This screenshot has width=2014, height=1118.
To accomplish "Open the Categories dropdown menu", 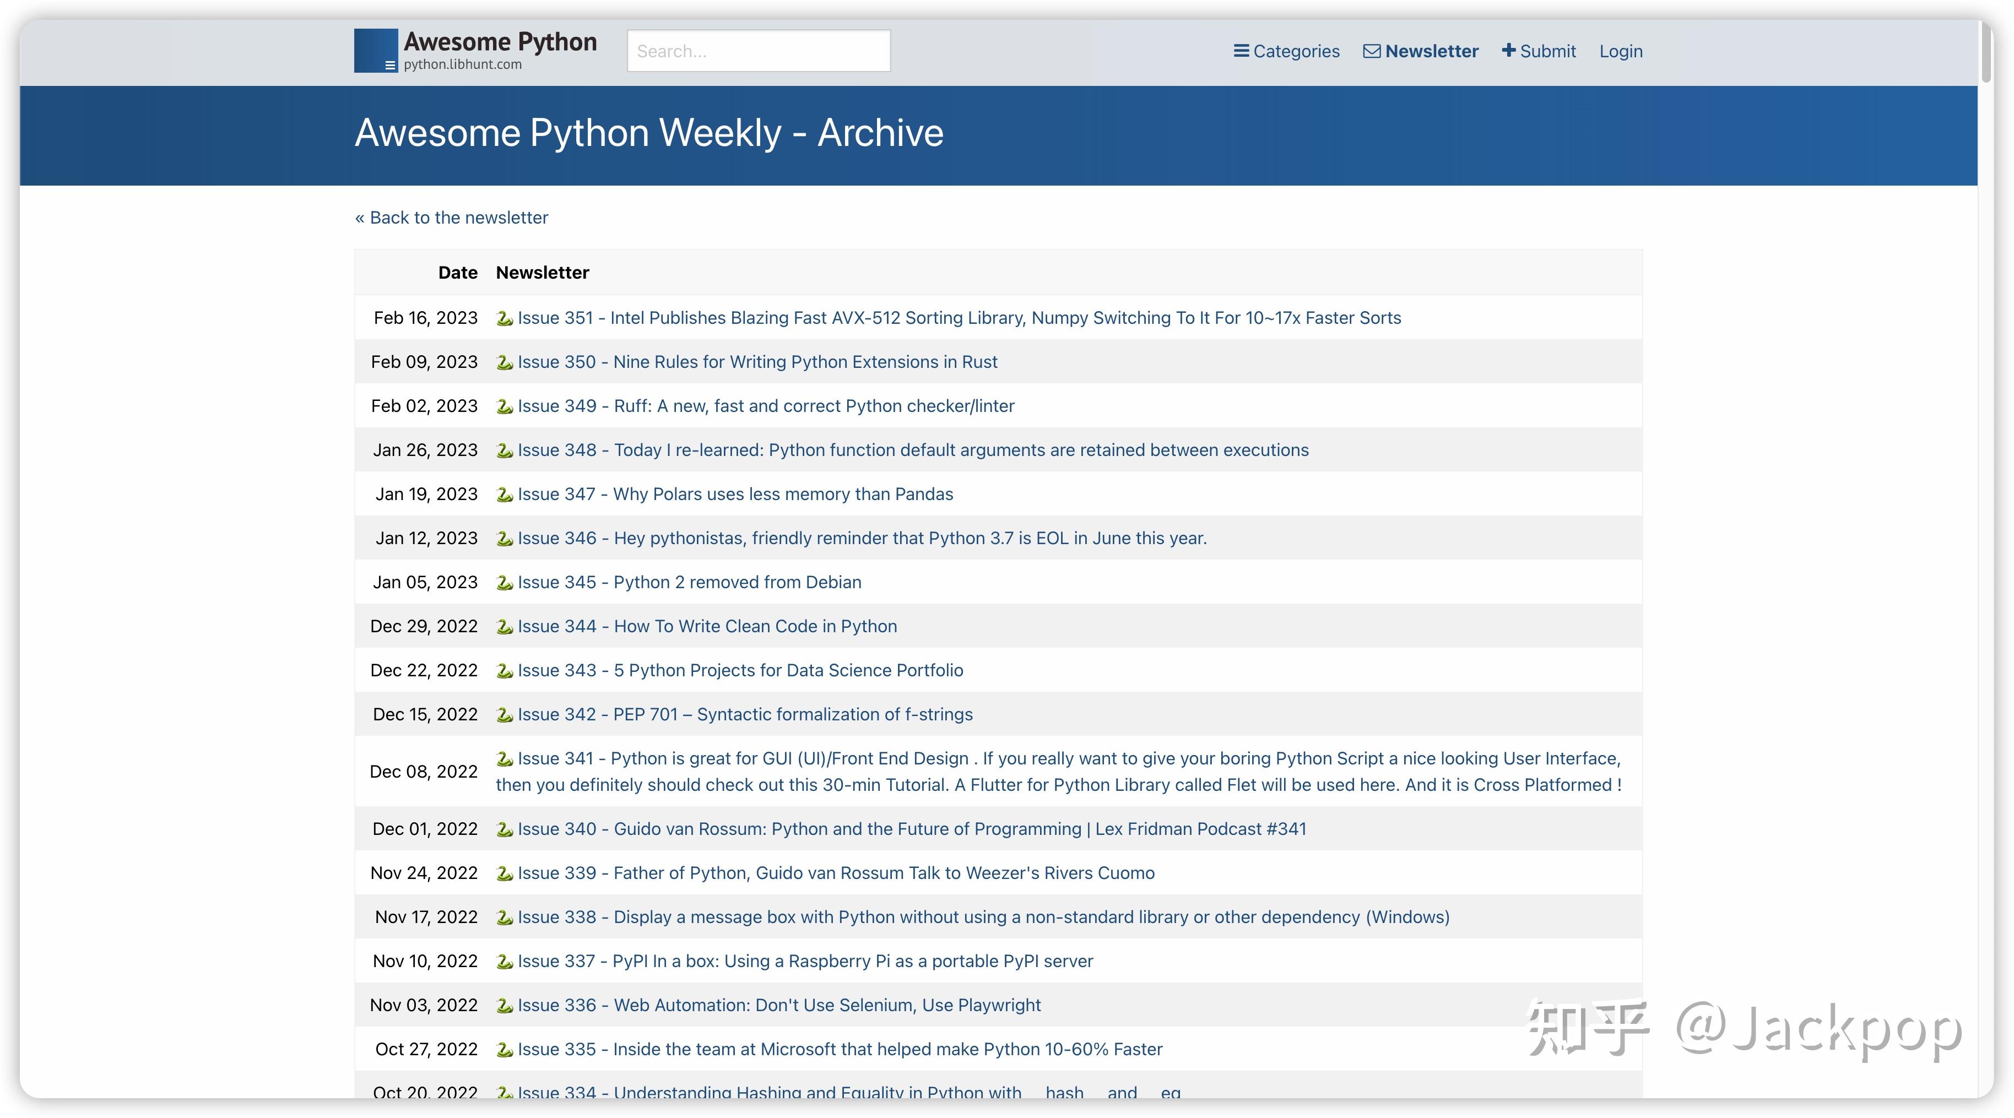I will click(1296, 51).
